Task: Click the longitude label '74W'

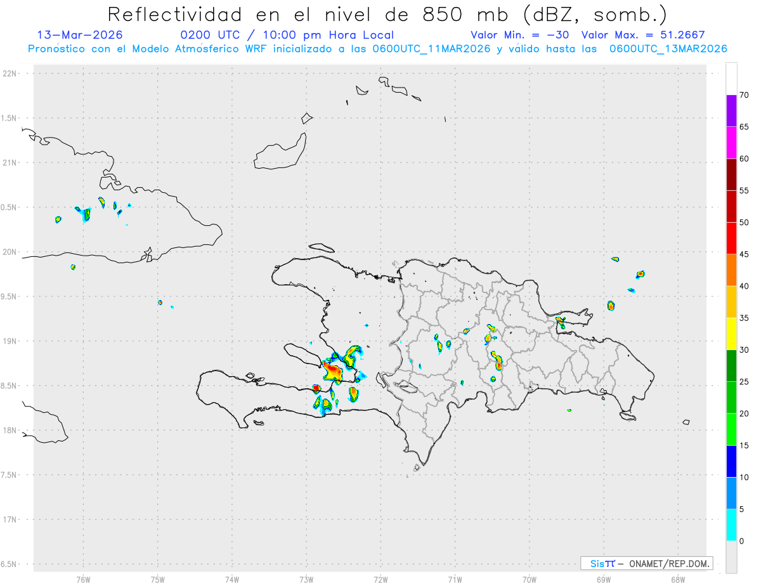Action: (x=232, y=579)
